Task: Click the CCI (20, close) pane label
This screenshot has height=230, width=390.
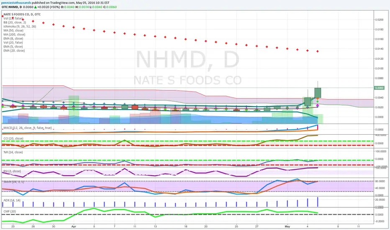Action: pyautogui.click(x=13, y=138)
